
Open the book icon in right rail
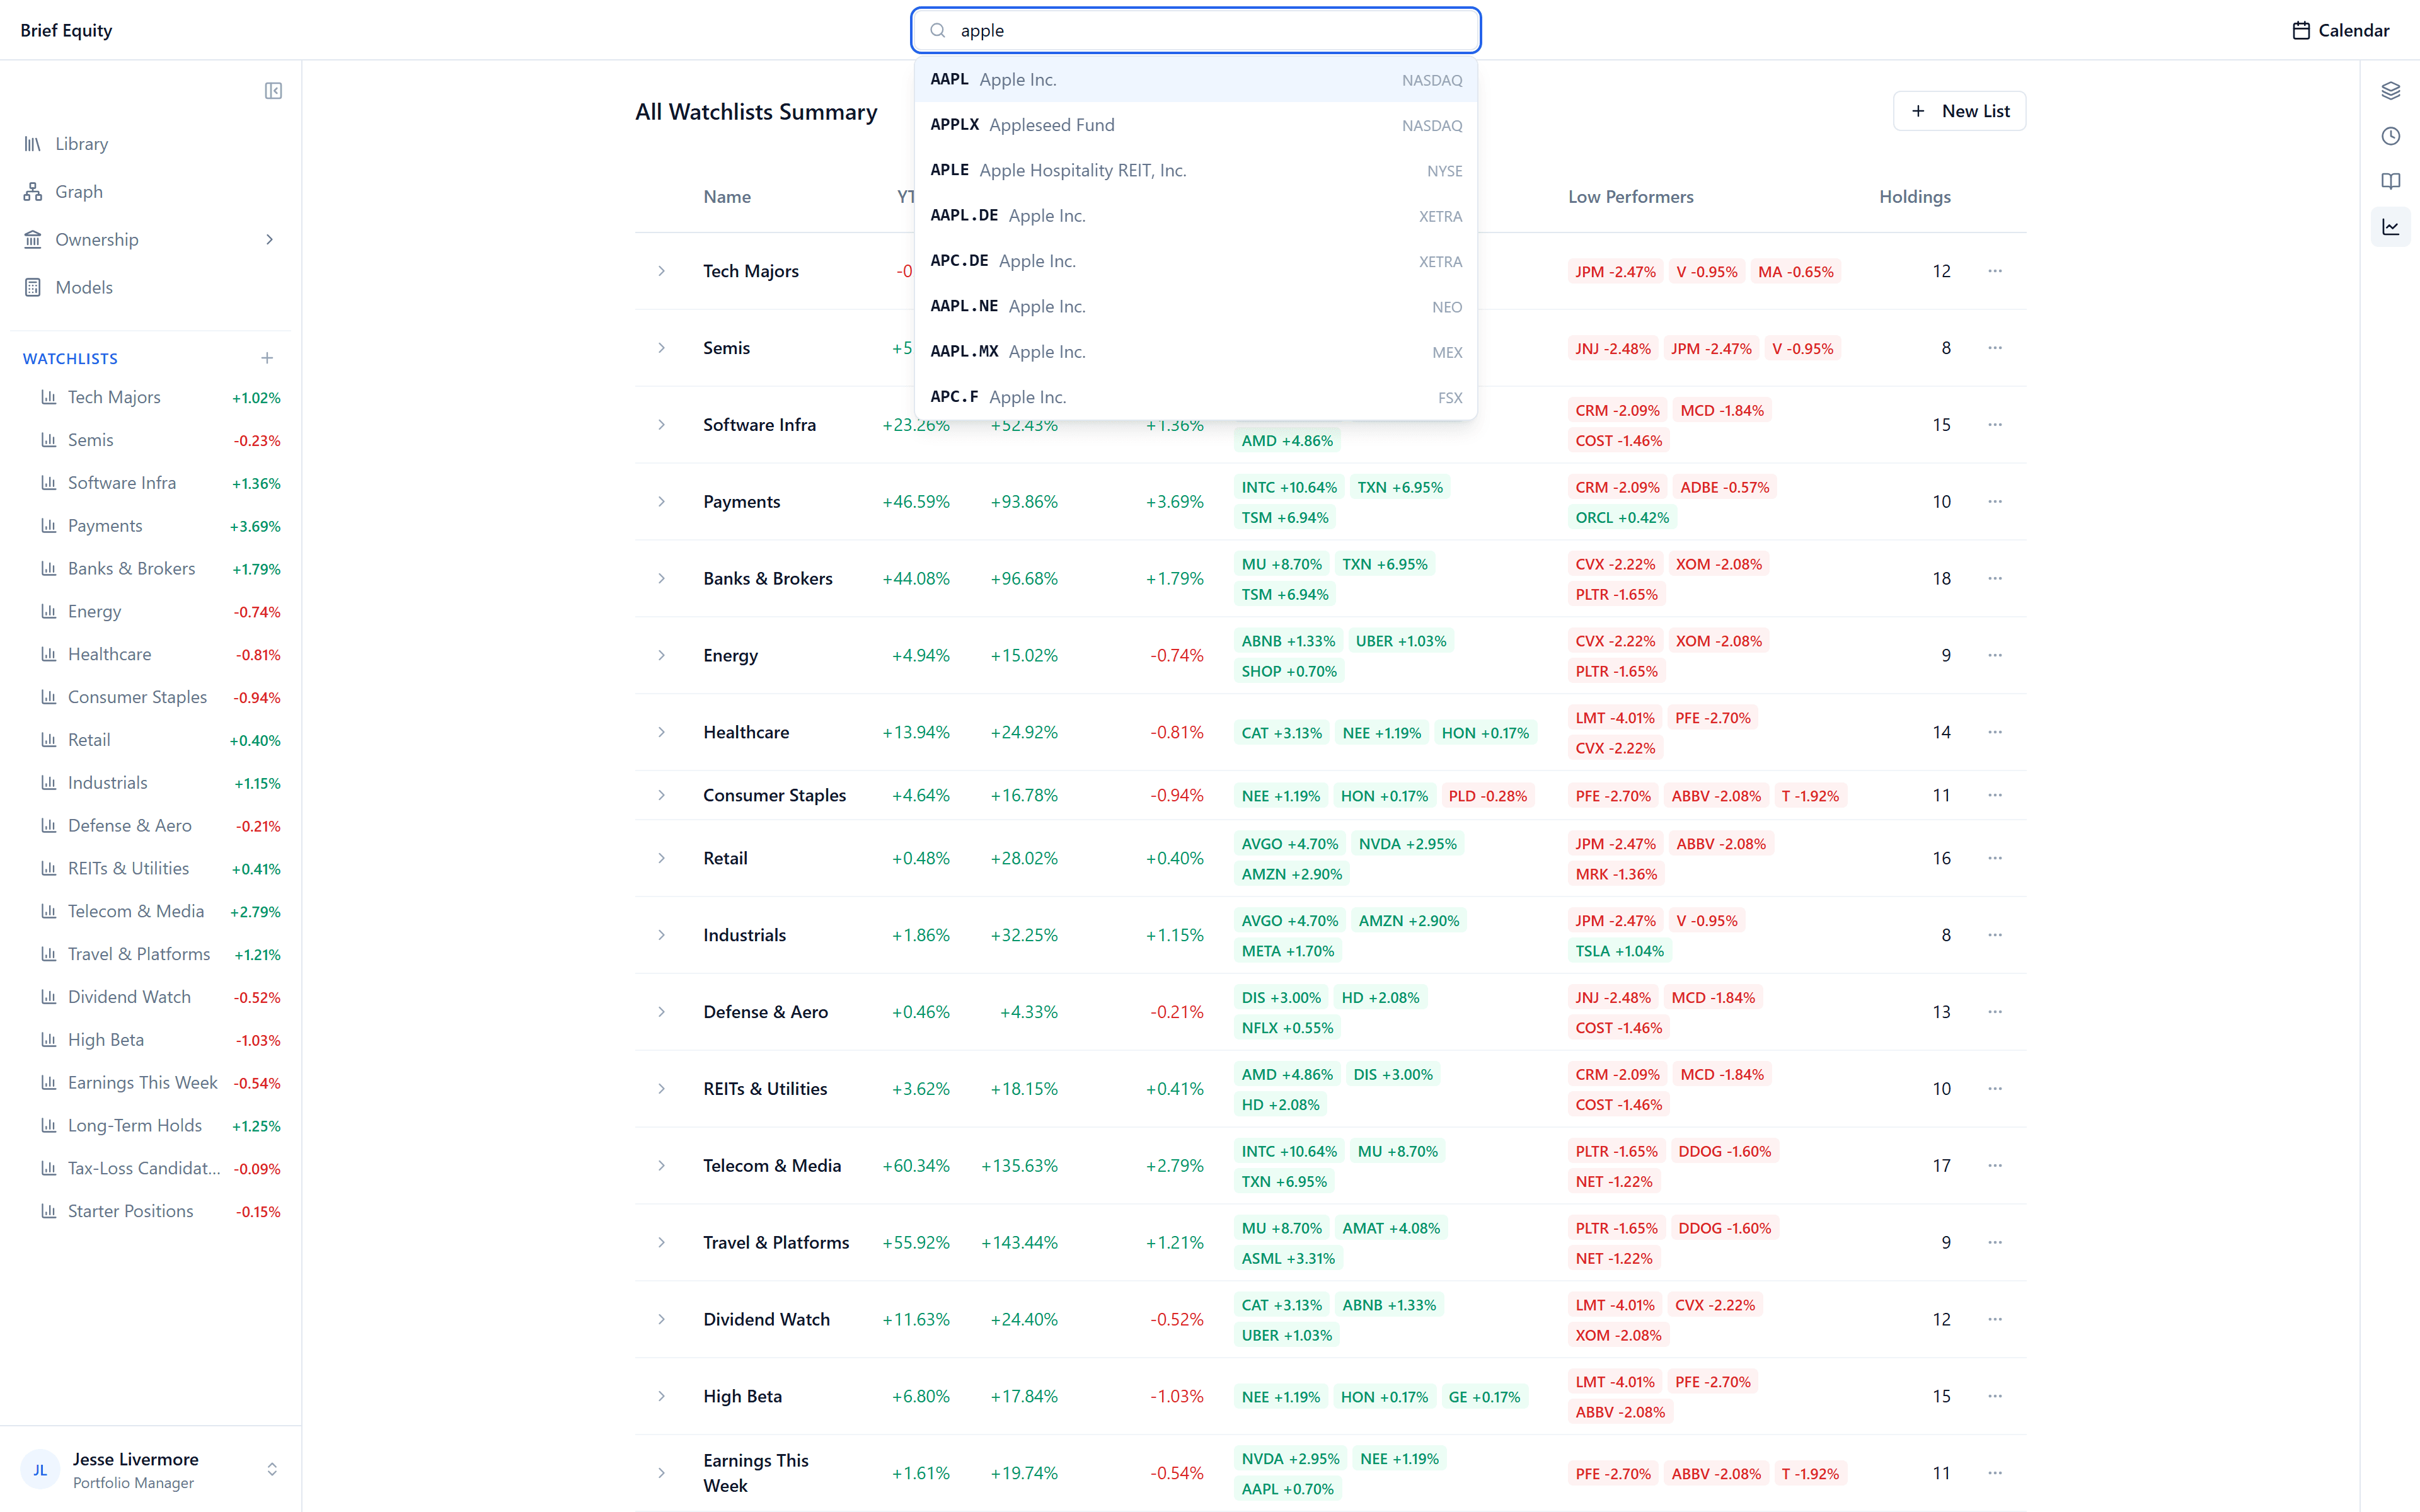tap(2390, 181)
